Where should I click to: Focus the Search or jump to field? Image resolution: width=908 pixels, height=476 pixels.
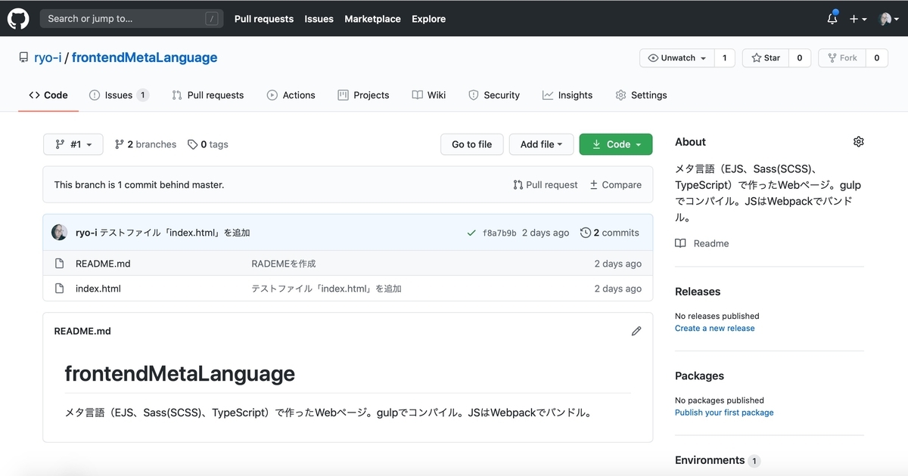coord(132,19)
